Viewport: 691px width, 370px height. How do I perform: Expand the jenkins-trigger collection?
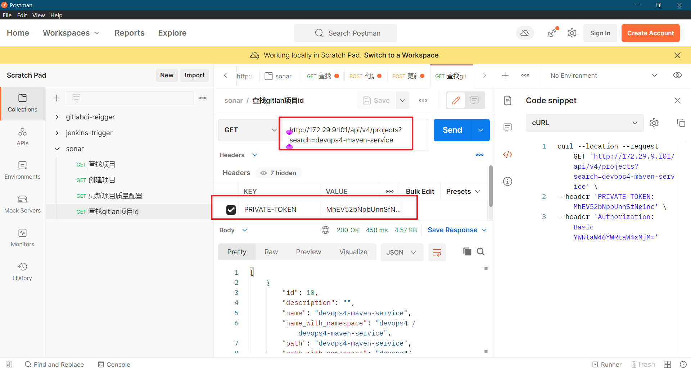57,133
